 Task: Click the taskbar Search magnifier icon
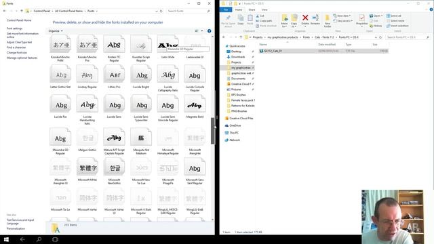tap(39, 239)
